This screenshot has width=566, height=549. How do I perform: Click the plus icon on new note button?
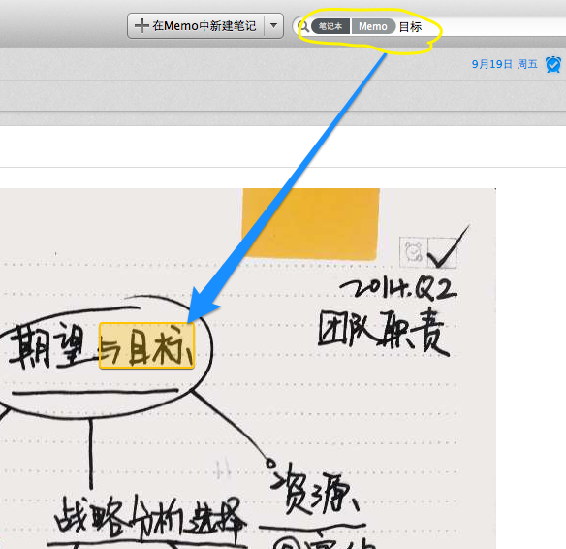pyautogui.click(x=141, y=25)
